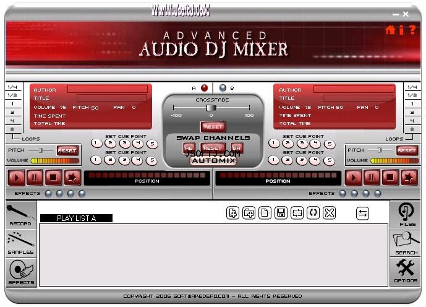Click AB swap channels button
Image resolution: width=426 pixels, height=307 pixels.
(189, 148)
